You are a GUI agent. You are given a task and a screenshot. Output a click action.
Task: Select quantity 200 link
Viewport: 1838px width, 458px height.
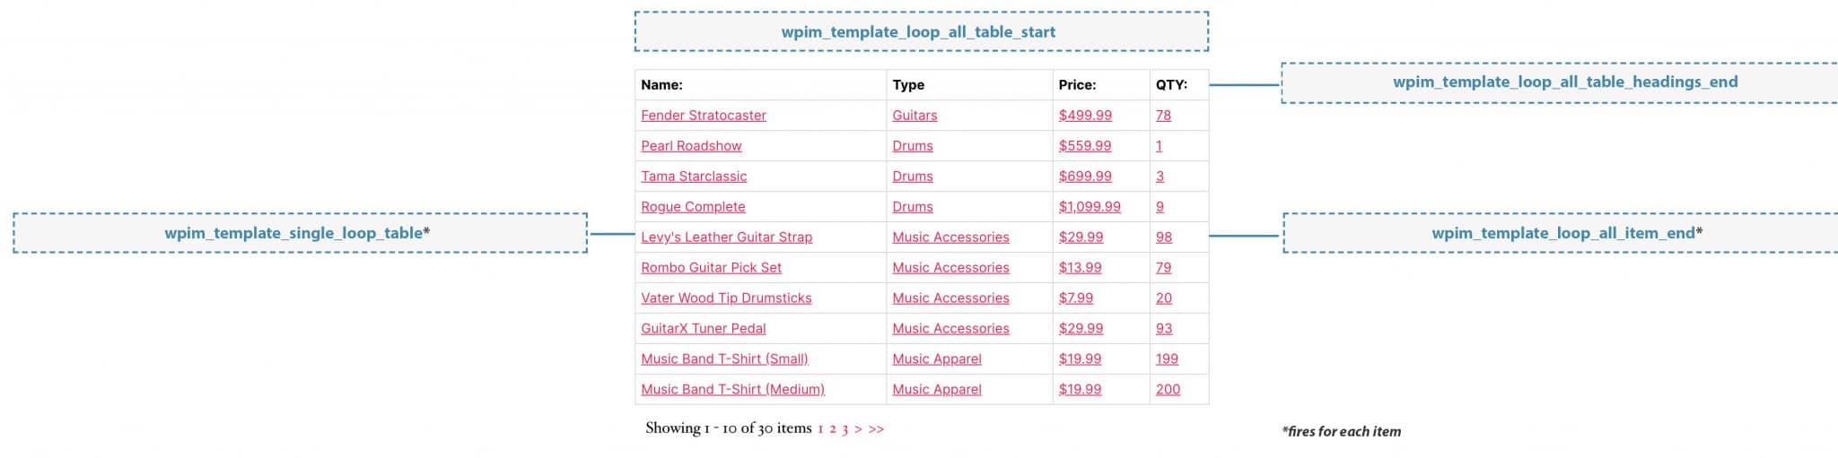pyautogui.click(x=1168, y=390)
